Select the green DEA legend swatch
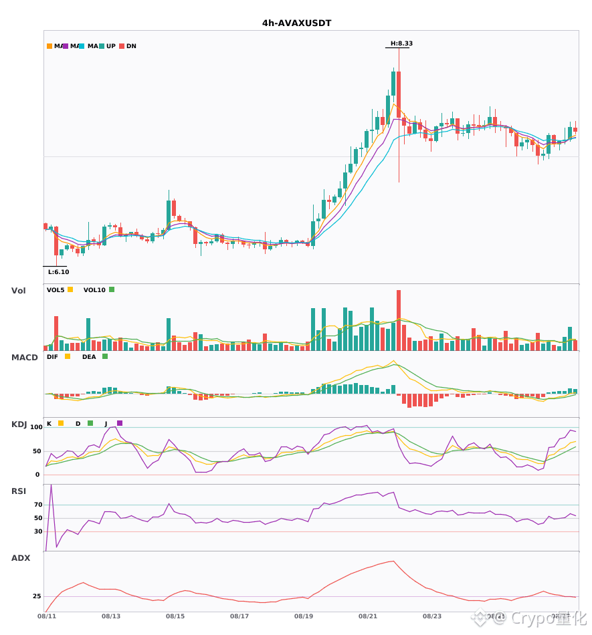The image size is (592, 635). (105, 356)
